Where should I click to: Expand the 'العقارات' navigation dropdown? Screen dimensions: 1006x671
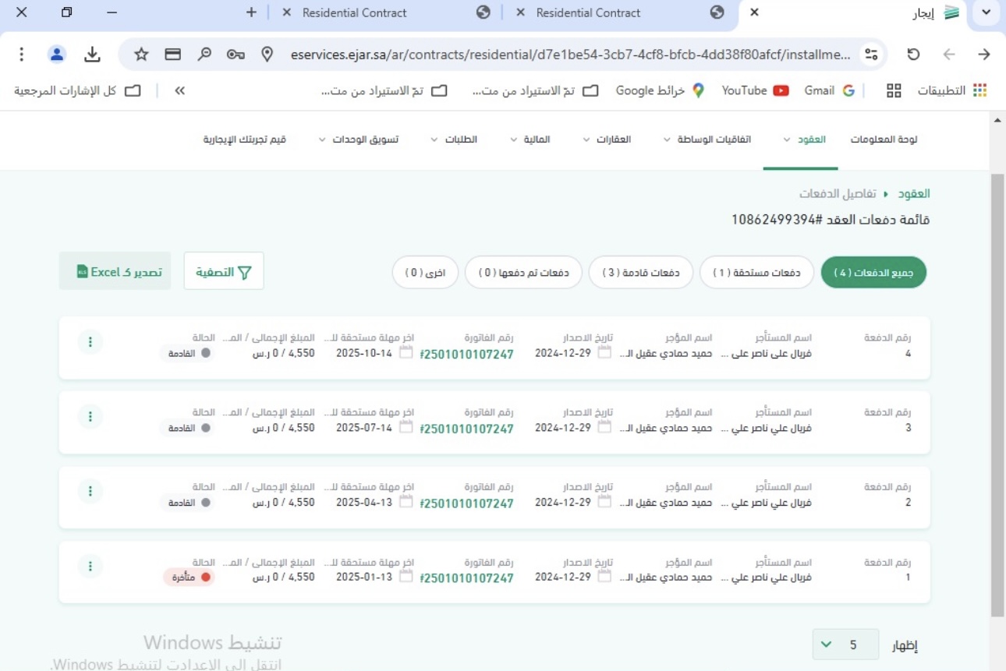pos(607,139)
